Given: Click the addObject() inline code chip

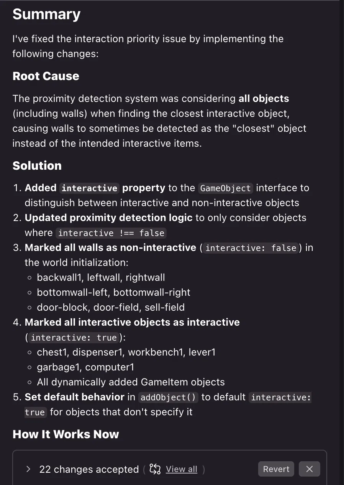Looking at the screenshot, I should [169, 397].
